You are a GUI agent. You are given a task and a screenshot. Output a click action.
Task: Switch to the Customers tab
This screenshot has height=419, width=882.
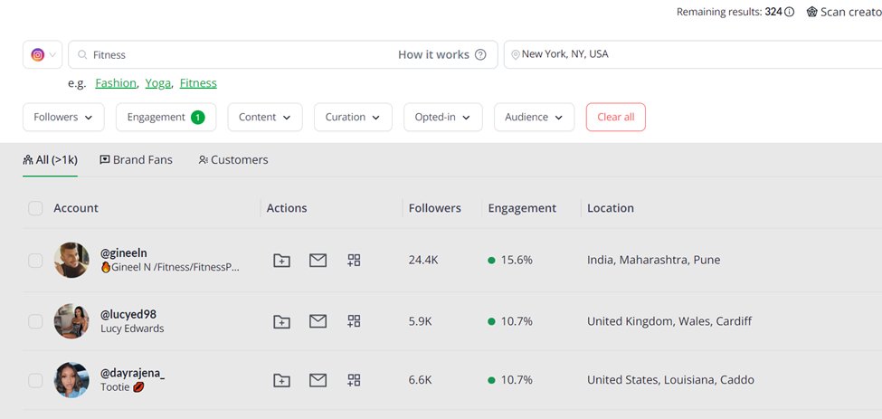(233, 159)
